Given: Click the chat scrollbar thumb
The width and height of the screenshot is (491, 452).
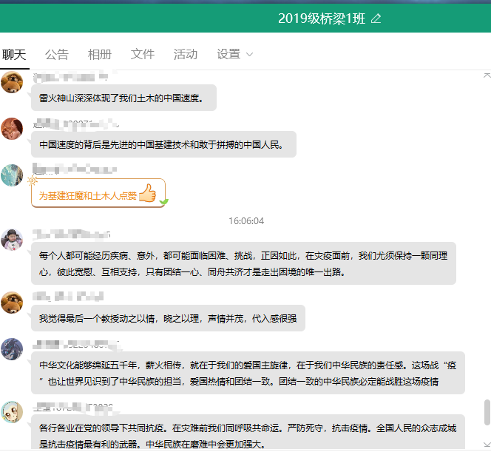Looking at the screenshot, I should click(x=487, y=412).
